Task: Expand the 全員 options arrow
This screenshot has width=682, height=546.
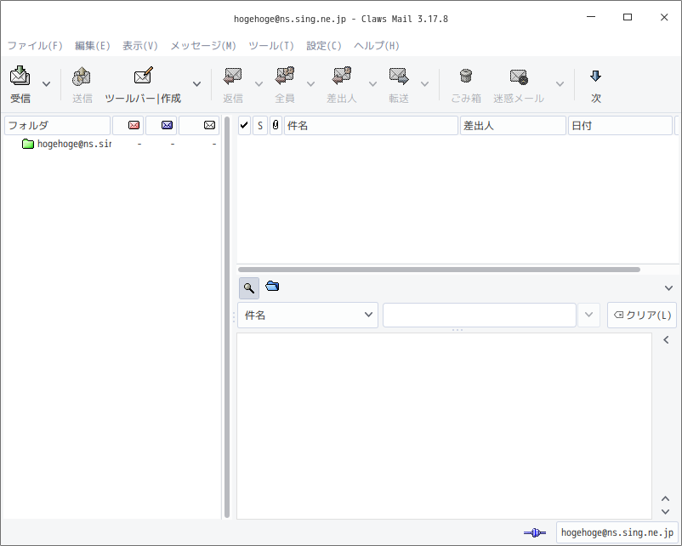Action: coord(310,84)
